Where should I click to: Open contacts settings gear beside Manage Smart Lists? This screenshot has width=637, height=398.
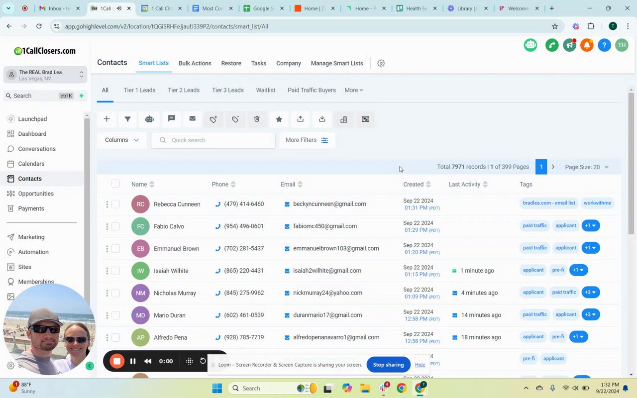coord(381,63)
